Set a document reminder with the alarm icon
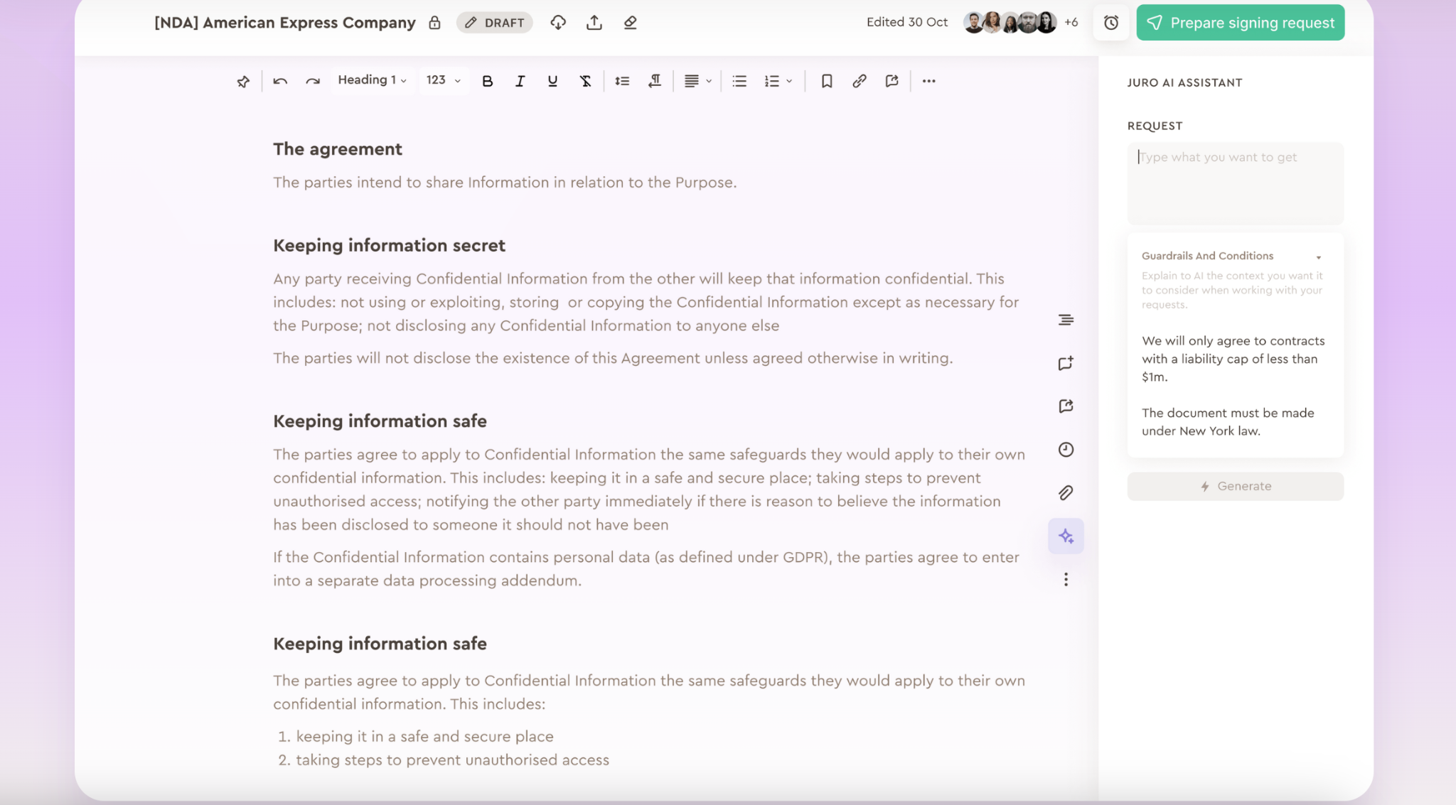1456x805 pixels. pos(1110,22)
